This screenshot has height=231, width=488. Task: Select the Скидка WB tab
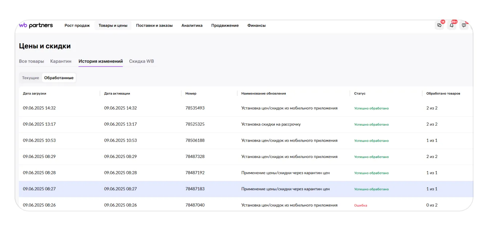tap(141, 61)
